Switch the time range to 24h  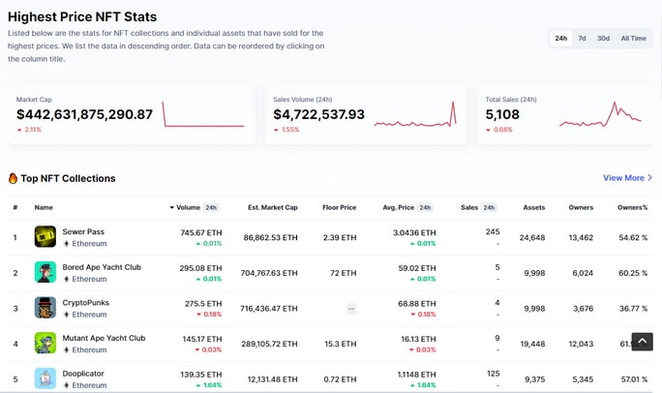click(x=560, y=39)
